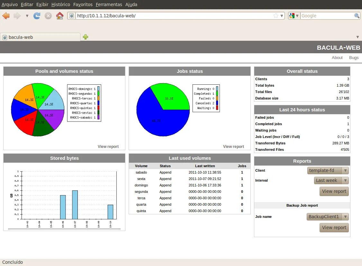Click the RHOCS-sabado purple legend swatch
The height and width of the screenshot is (266, 362).
point(98,117)
